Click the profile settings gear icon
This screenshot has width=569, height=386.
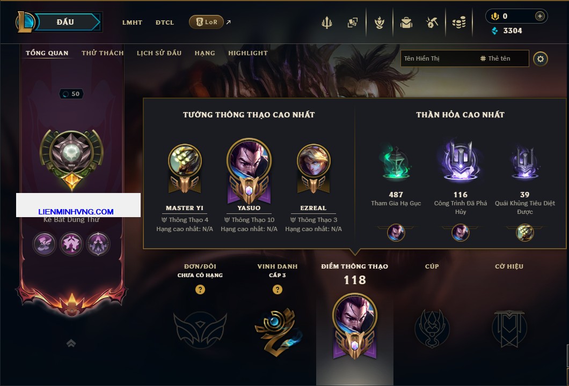(x=541, y=59)
